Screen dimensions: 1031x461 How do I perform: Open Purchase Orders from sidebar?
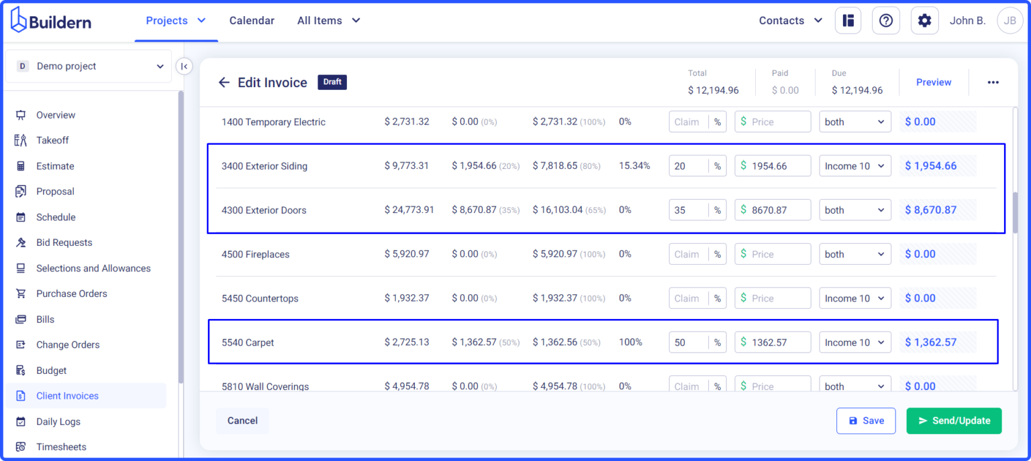click(71, 293)
